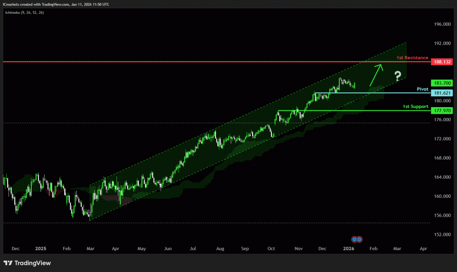Click the 196.000 price axis label
Screen dimensions: 457x272
442,24
